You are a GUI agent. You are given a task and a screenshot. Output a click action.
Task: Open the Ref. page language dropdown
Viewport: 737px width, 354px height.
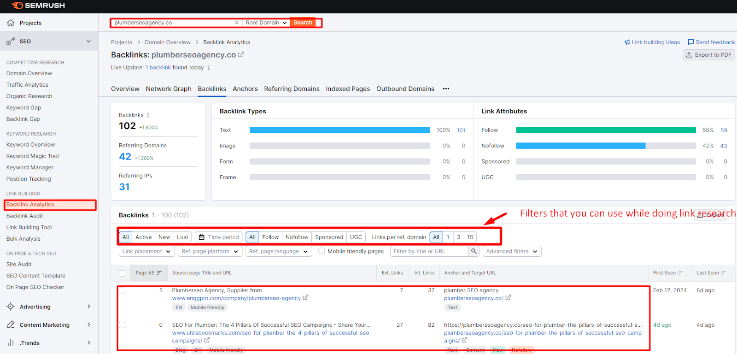coord(279,251)
